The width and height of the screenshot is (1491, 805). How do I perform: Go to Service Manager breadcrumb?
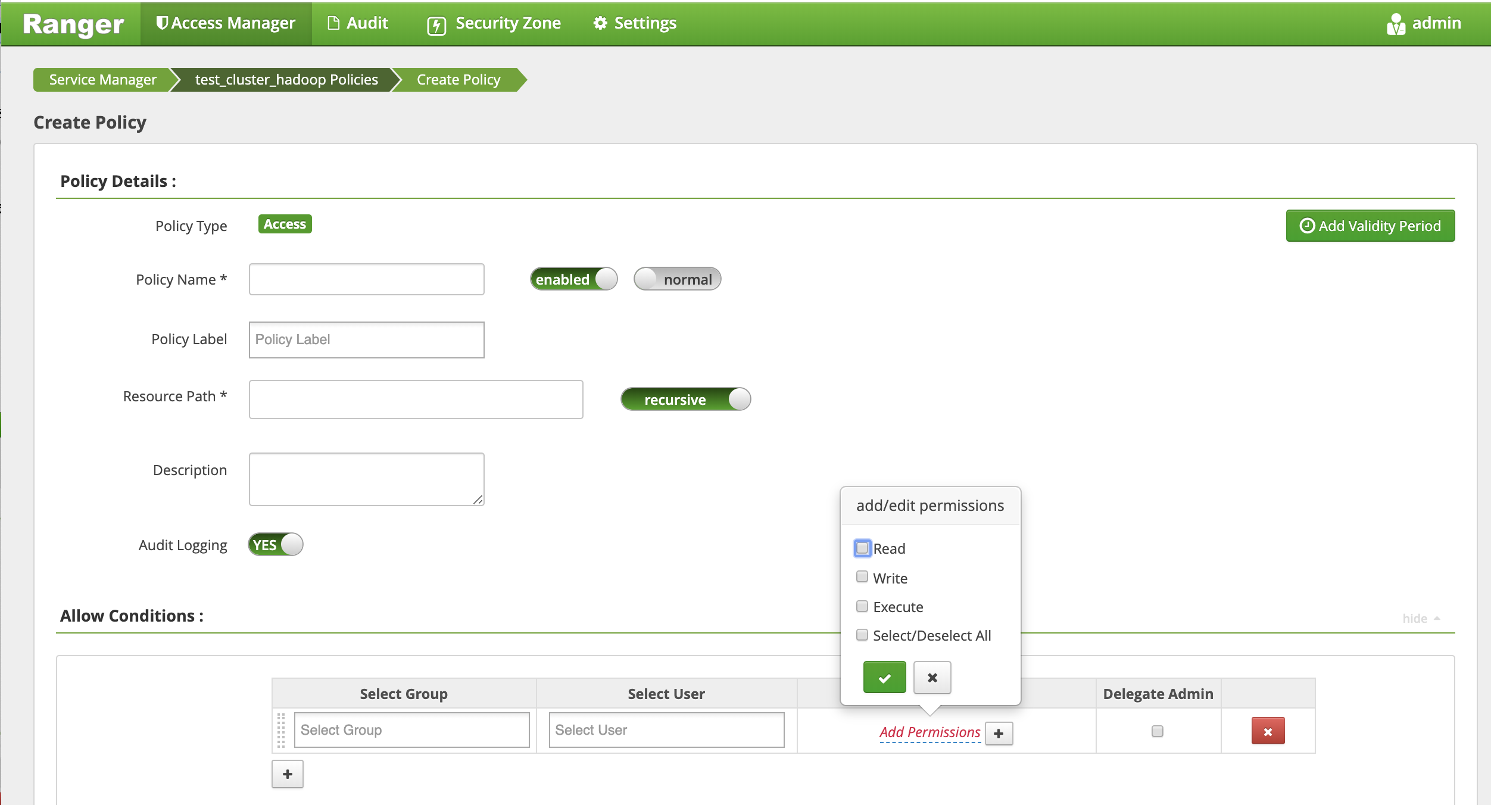[102, 80]
